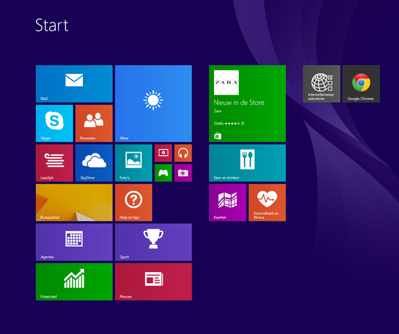Open the SkyDrive cloud tile
Viewport: 399px width, 334px height.
94,163
